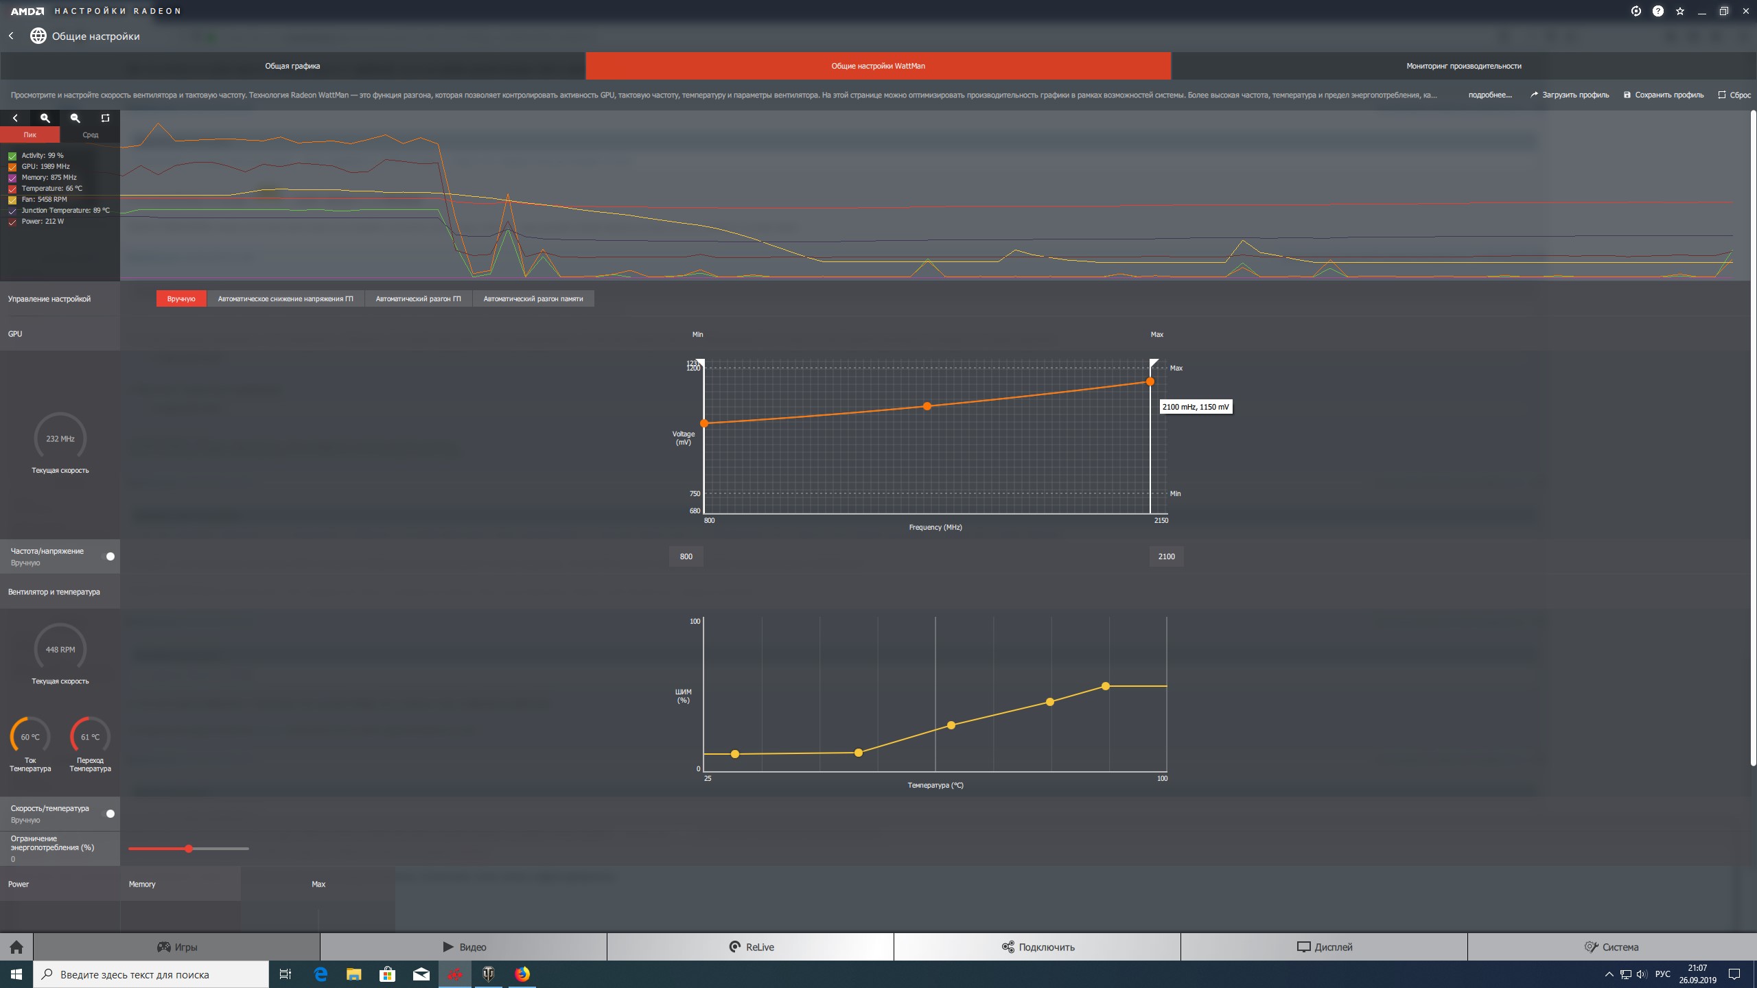
Task: Select Автоматический разгон ГП mode
Action: [418, 298]
